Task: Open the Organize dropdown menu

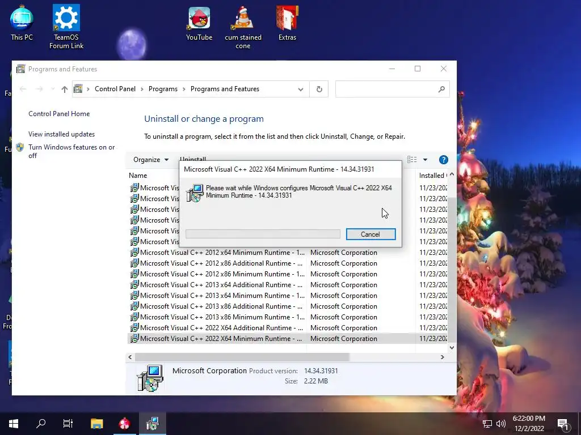Action: pos(151,160)
